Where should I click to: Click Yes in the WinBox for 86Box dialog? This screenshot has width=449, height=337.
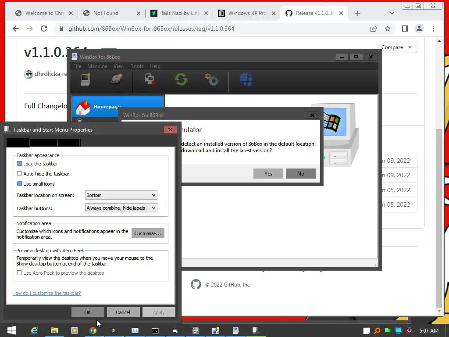coord(268,173)
